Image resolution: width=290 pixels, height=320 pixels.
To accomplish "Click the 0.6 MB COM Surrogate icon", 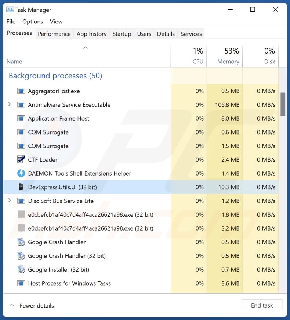I will click(x=21, y=132).
